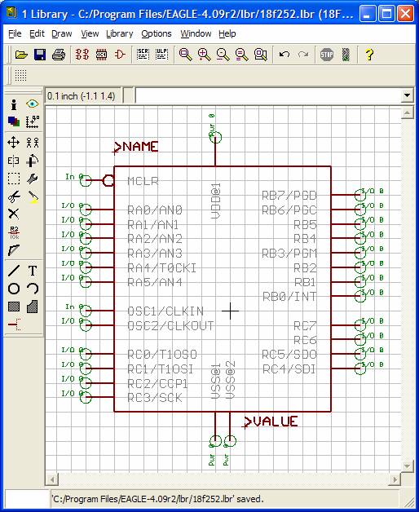Open the View menu

click(90, 33)
